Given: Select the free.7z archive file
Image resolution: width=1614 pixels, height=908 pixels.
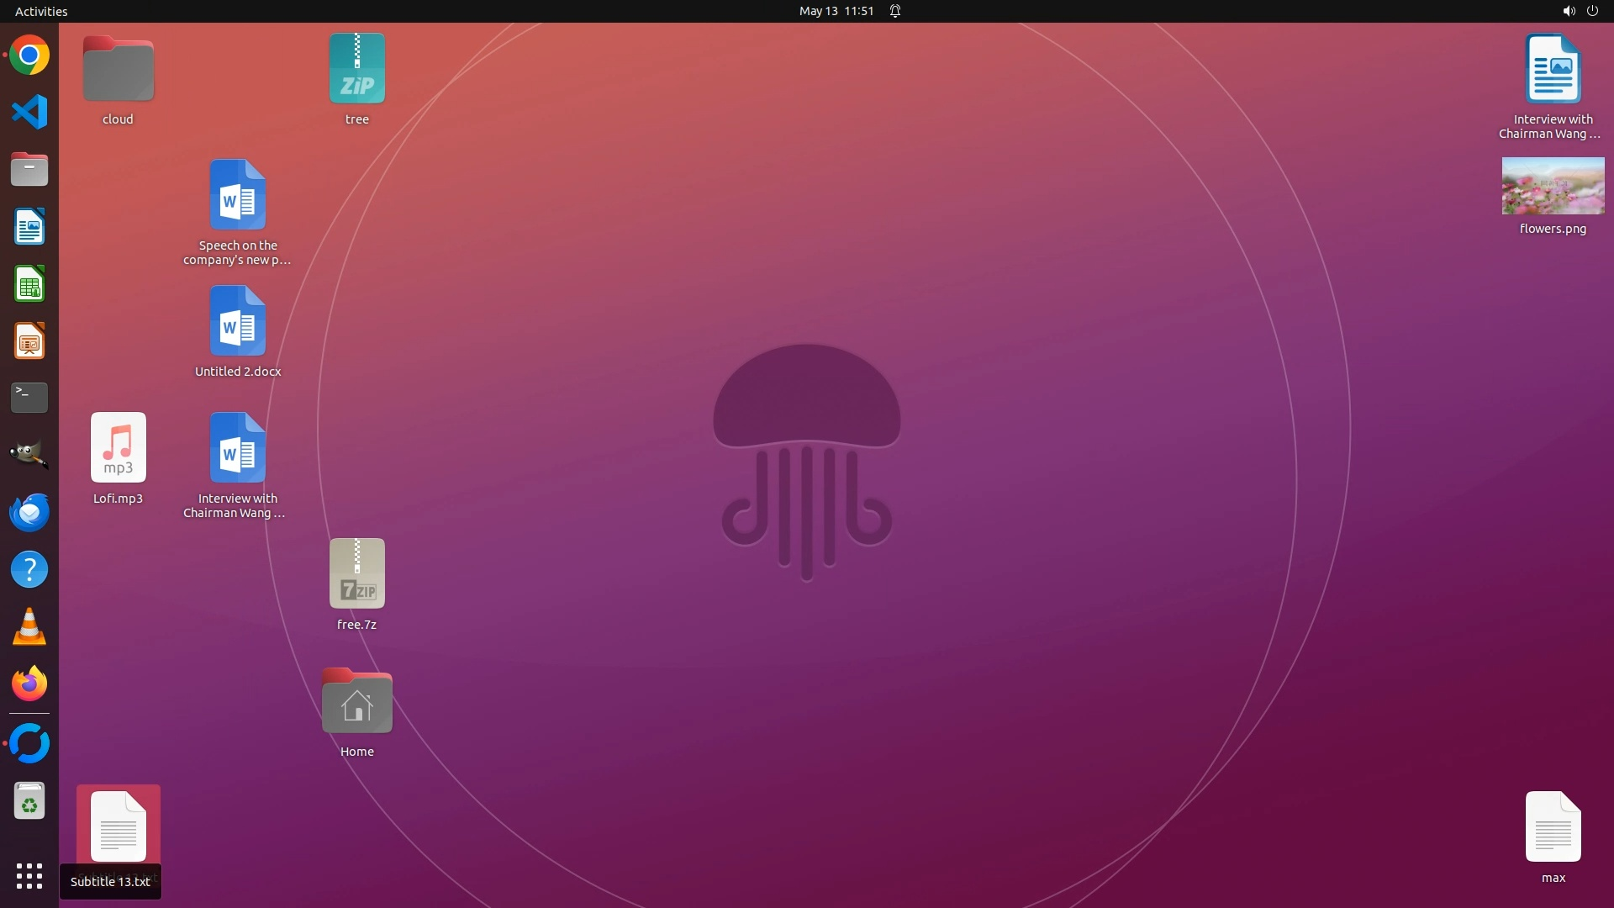Looking at the screenshot, I should point(357,574).
